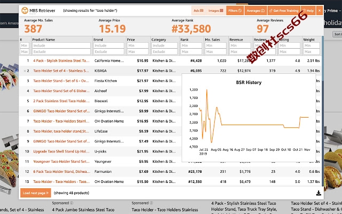Open the Filters button
Image resolution: width=342 pixels, height=214 pixels.
click(x=235, y=11)
